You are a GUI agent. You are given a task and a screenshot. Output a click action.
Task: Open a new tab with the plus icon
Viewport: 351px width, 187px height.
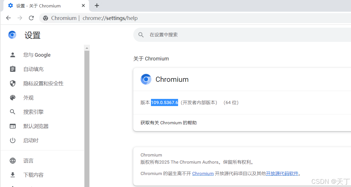[x=97, y=5]
